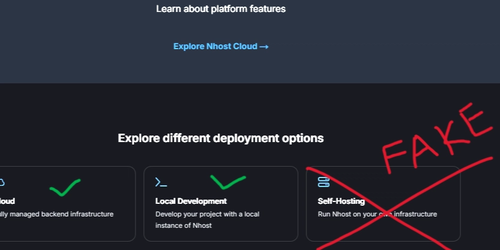500x250 pixels.
Task: Select 'Explore different deployment options' heading
Action: pyautogui.click(x=221, y=138)
